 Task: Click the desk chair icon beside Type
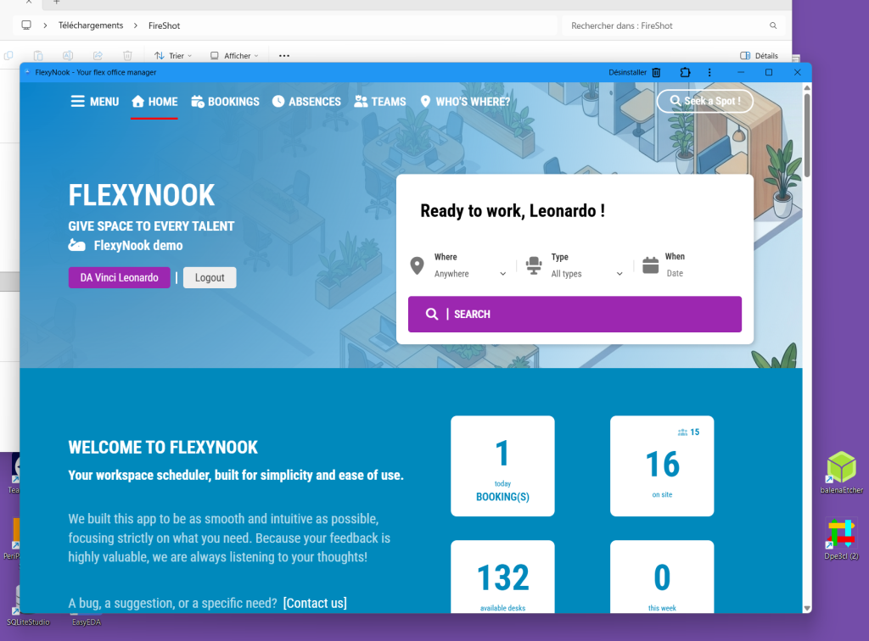(534, 265)
